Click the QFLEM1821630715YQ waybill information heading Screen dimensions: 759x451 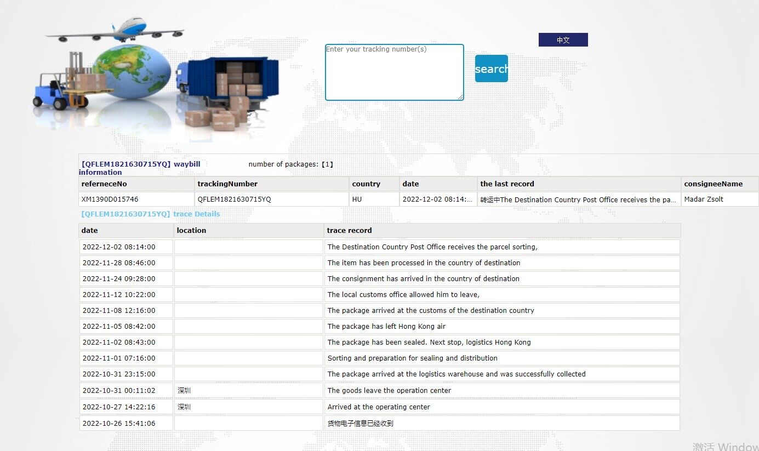pyautogui.click(x=140, y=168)
